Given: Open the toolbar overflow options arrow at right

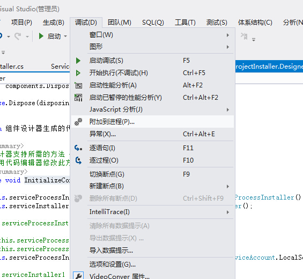Looking at the screenshot, I should 254,40.
